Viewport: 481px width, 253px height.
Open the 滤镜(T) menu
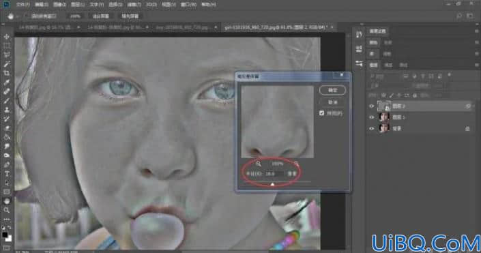coord(134,5)
